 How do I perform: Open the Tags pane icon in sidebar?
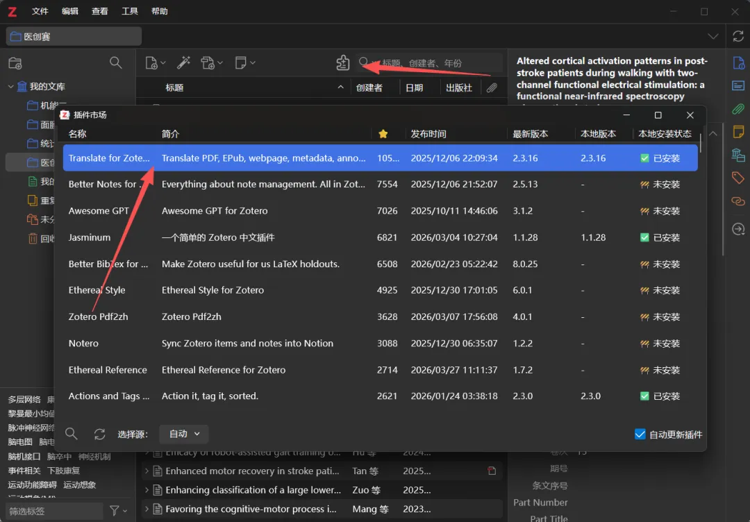pos(738,178)
